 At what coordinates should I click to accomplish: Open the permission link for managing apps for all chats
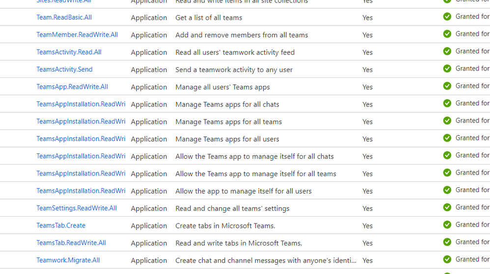[81, 104]
